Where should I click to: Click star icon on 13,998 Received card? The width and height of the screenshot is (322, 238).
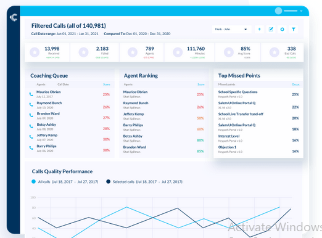pos(35,52)
